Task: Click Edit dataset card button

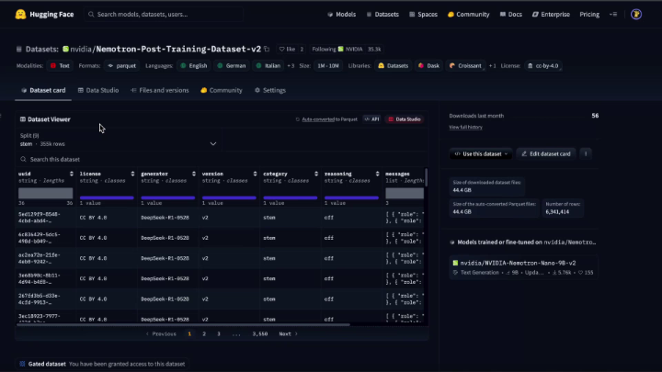Action: (x=545, y=154)
